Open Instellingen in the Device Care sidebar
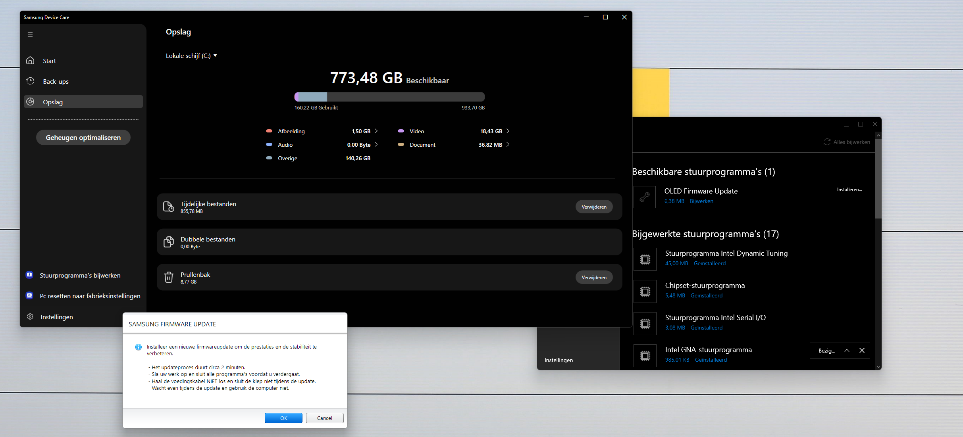This screenshot has height=437, width=963. (x=57, y=317)
